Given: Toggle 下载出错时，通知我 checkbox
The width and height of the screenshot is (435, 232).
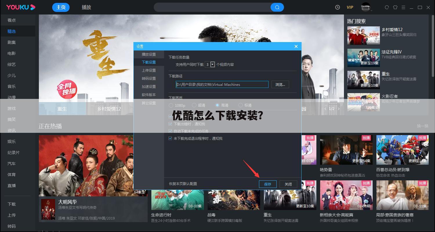Looking at the screenshot, I should pyautogui.click(x=170, y=124).
